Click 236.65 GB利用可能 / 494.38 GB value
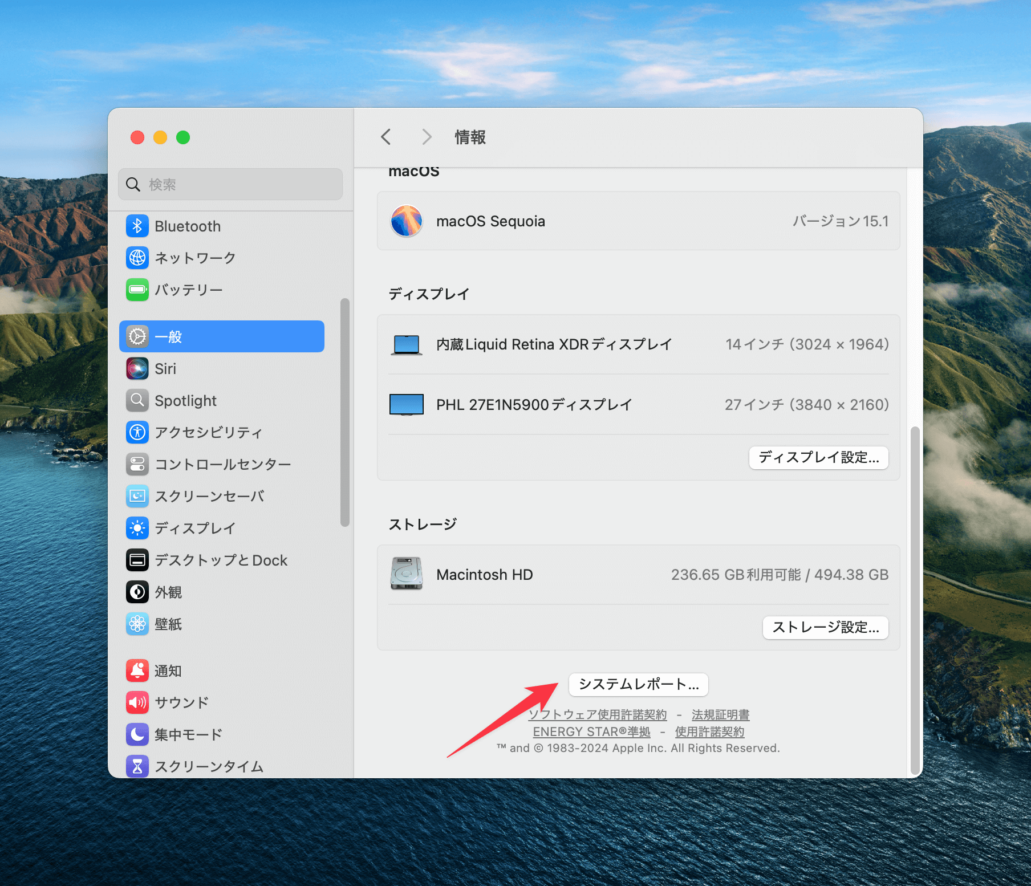Screen dimensions: 1031x886 coord(780,575)
